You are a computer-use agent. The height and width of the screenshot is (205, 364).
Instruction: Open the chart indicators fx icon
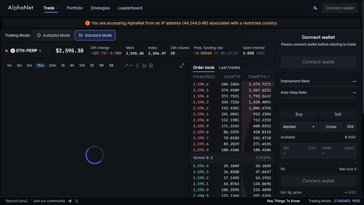[x=137, y=65]
